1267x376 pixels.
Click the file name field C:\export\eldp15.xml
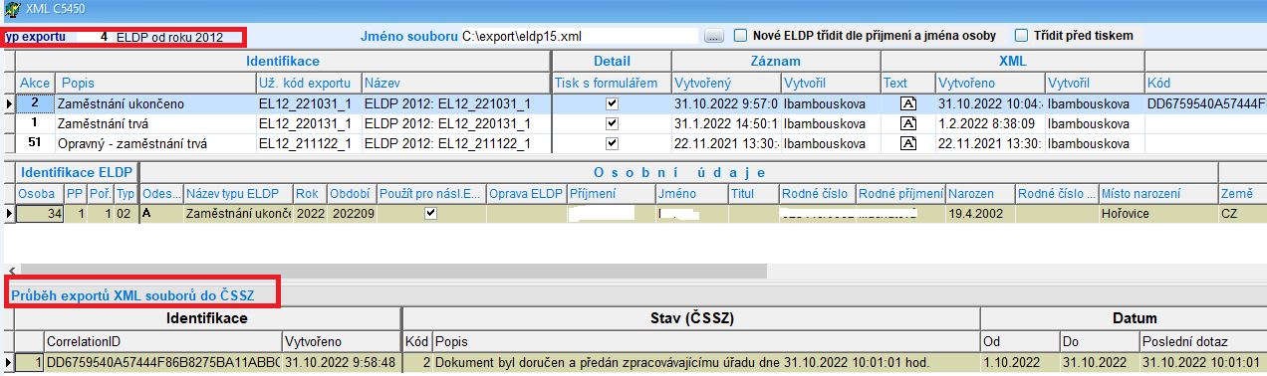tap(580, 36)
